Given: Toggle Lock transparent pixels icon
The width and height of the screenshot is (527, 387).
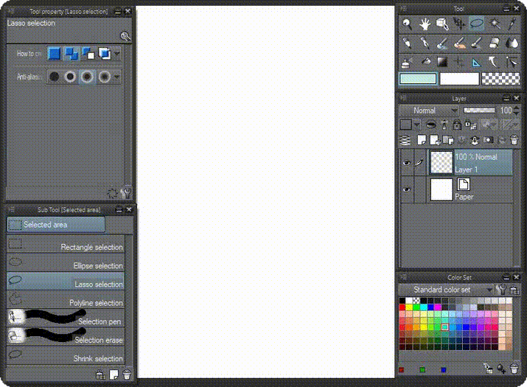Looking at the screenshot, I should pos(470,125).
